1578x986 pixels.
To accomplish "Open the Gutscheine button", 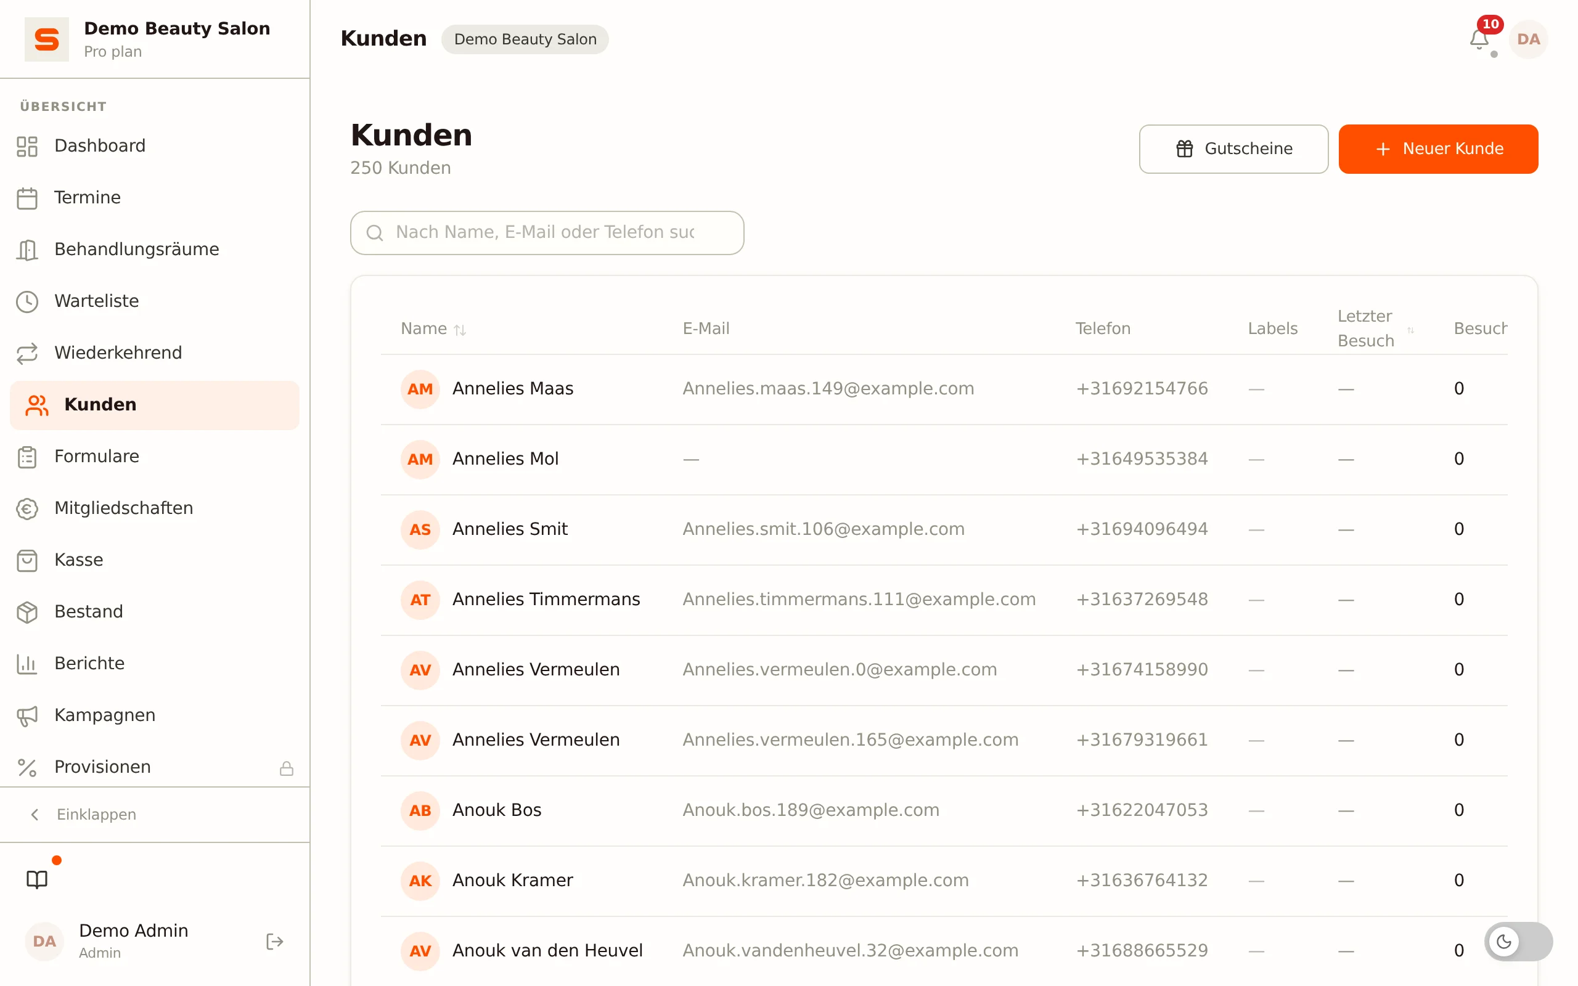I will click(x=1233, y=149).
